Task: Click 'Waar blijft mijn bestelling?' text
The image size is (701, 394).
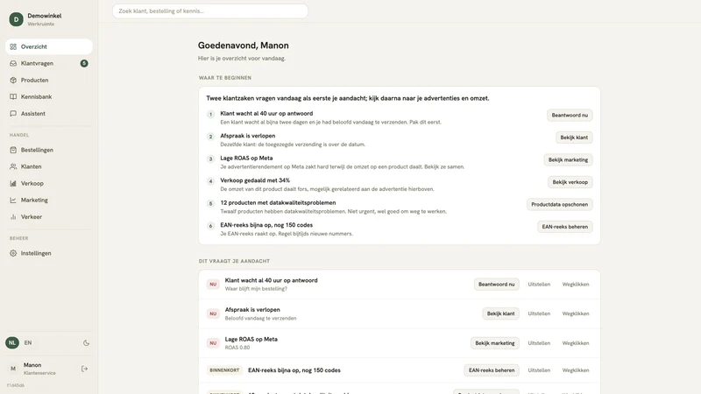Action: [256, 289]
